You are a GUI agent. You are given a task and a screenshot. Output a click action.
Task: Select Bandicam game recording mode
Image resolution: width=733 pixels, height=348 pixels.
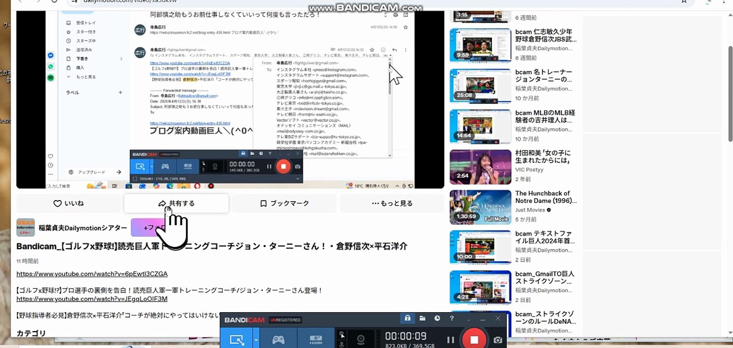click(x=278, y=339)
